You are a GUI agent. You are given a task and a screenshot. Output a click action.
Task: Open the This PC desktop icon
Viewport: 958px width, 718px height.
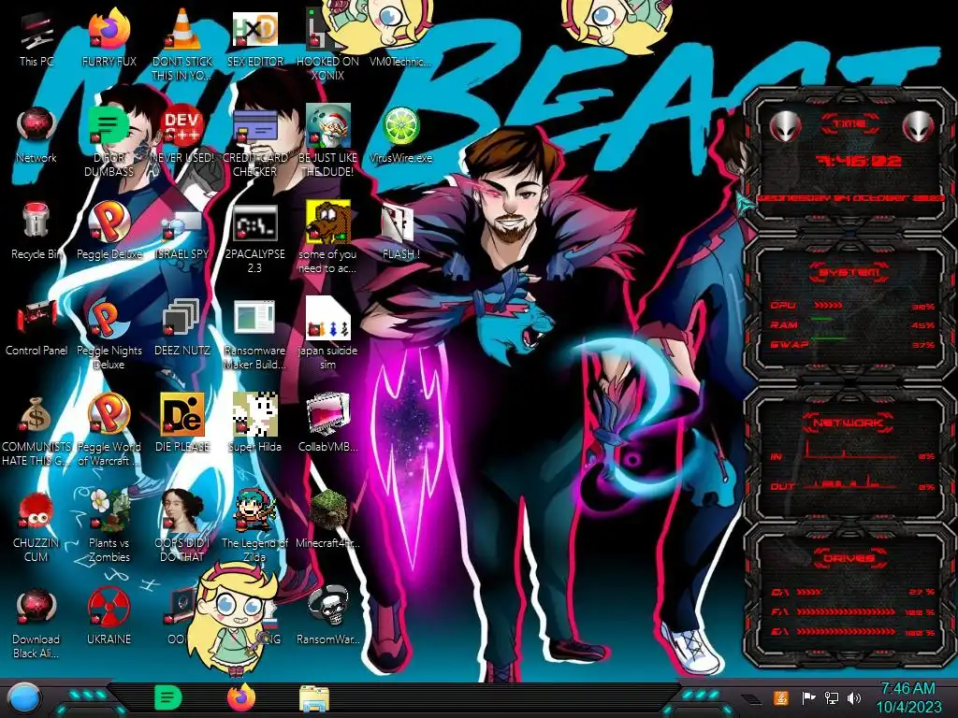point(36,31)
